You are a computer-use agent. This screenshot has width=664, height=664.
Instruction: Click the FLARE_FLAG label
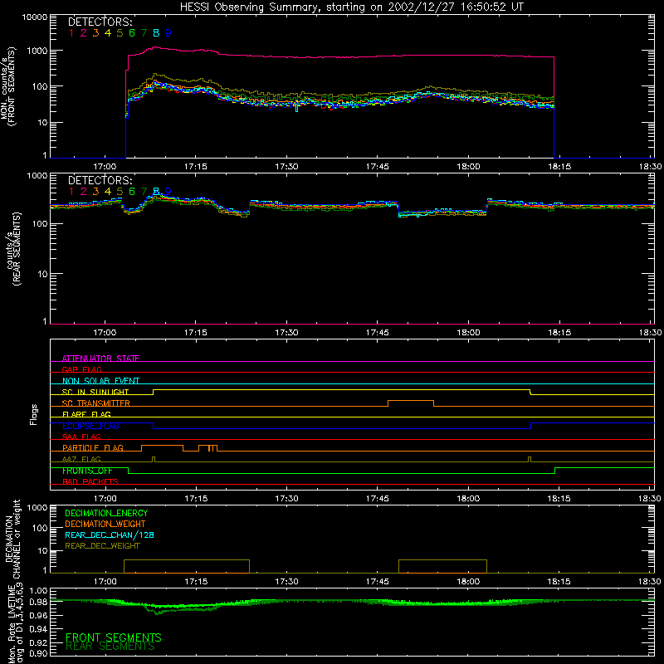pos(86,414)
